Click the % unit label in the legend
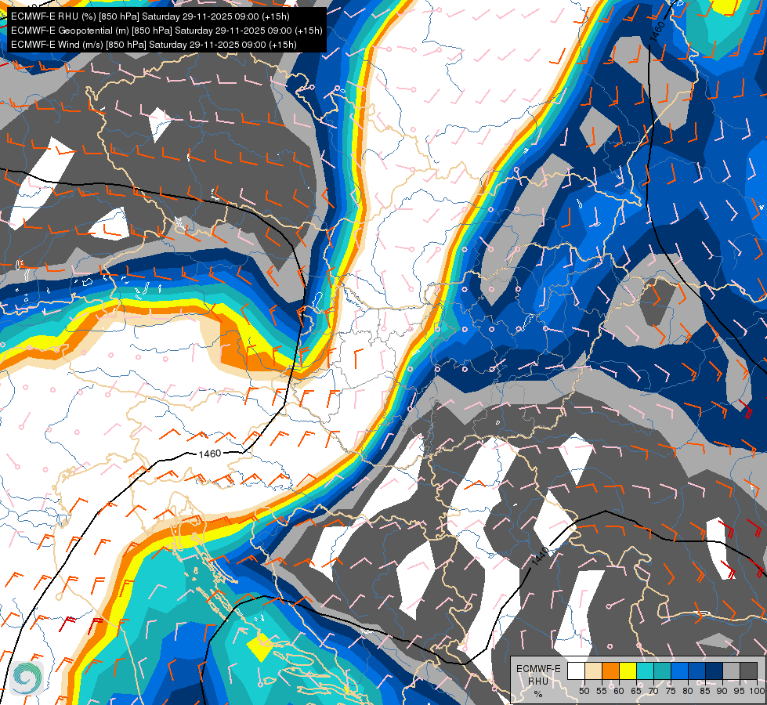Viewport: 767px width, 705px height. point(538,694)
